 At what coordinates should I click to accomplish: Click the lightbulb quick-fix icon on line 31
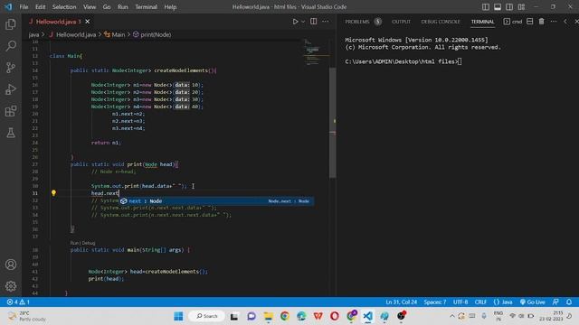tap(53, 192)
